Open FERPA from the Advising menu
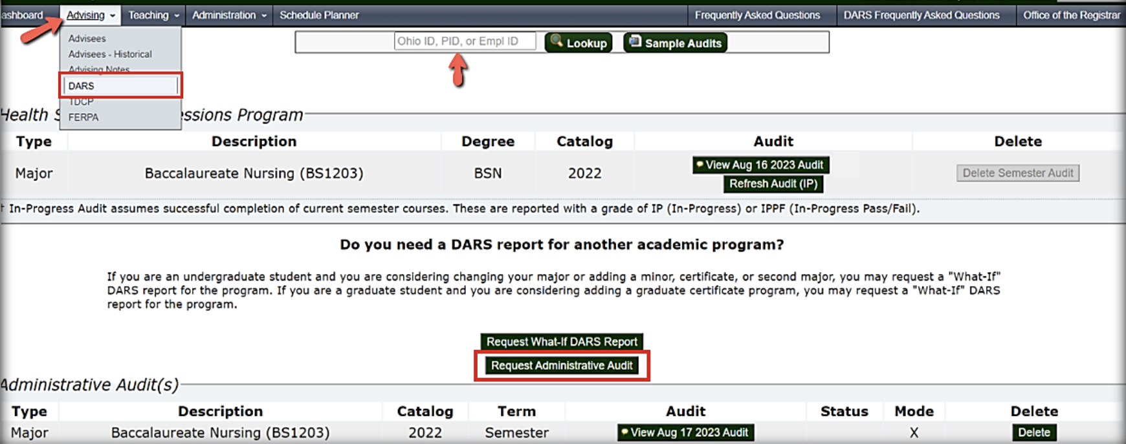This screenshot has height=444, width=1126. click(83, 117)
